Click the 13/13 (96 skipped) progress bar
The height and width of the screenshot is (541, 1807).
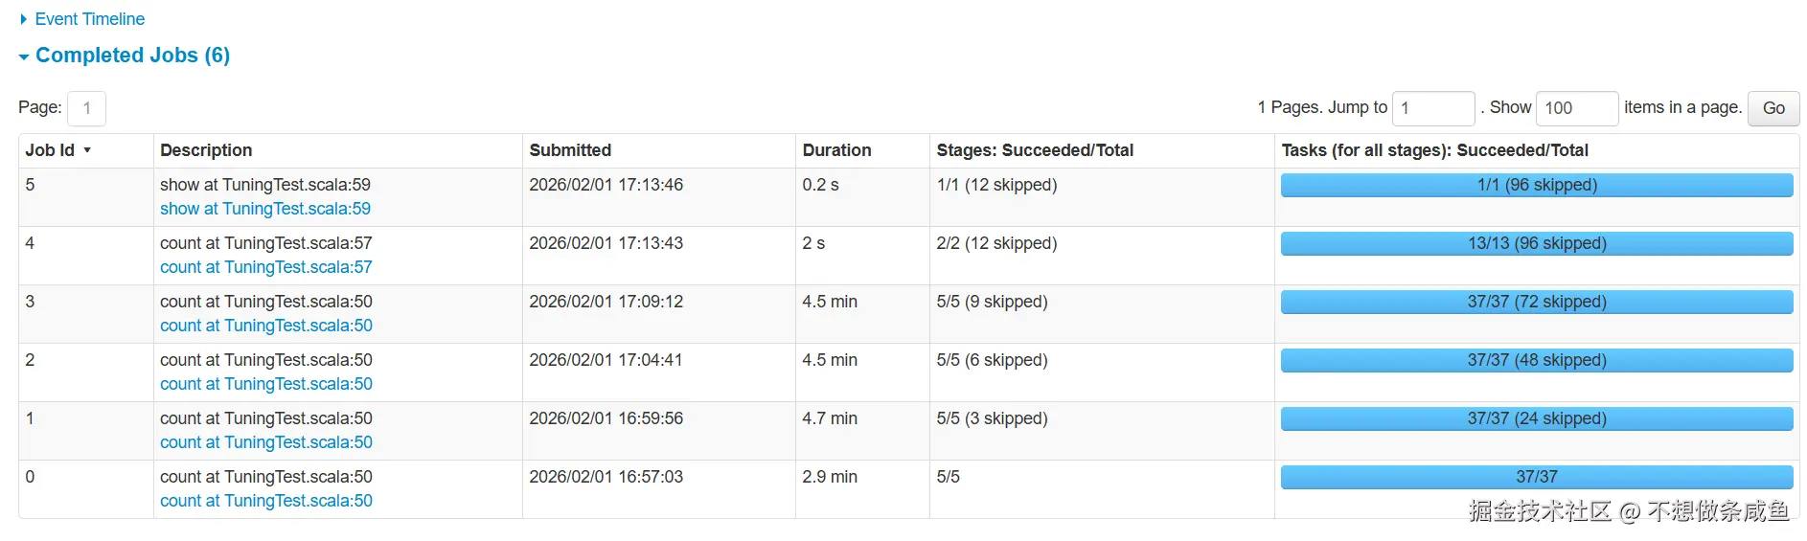click(x=1536, y=243)
